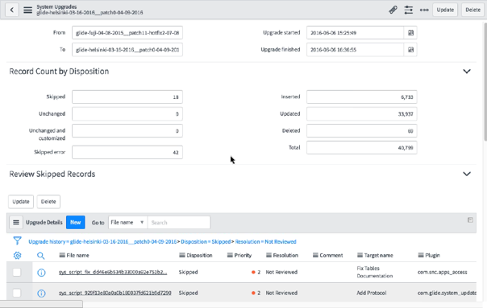Select checkbox for sys_script_fix row
487x308 pixels.
pos(17,272)
